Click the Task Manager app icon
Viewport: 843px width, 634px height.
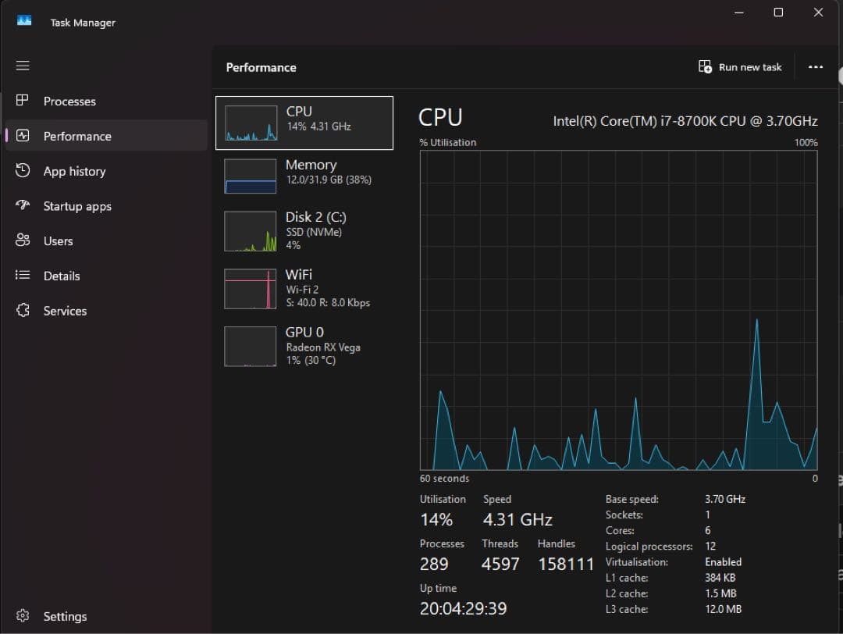click(24, 22)
